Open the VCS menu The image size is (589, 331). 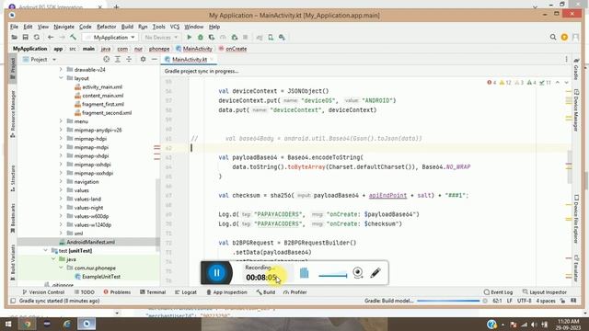click(x=175, y=27)
